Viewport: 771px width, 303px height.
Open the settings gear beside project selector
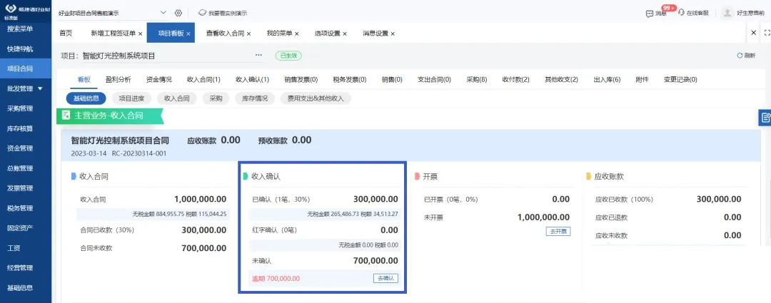coord(178,13)
